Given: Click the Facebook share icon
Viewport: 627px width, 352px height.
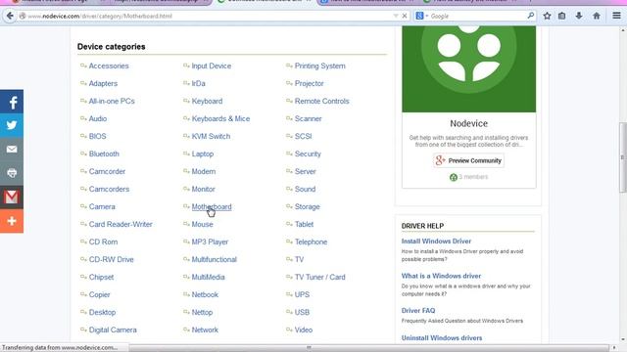Looking at the screenshot, I should tap(12, 102).
